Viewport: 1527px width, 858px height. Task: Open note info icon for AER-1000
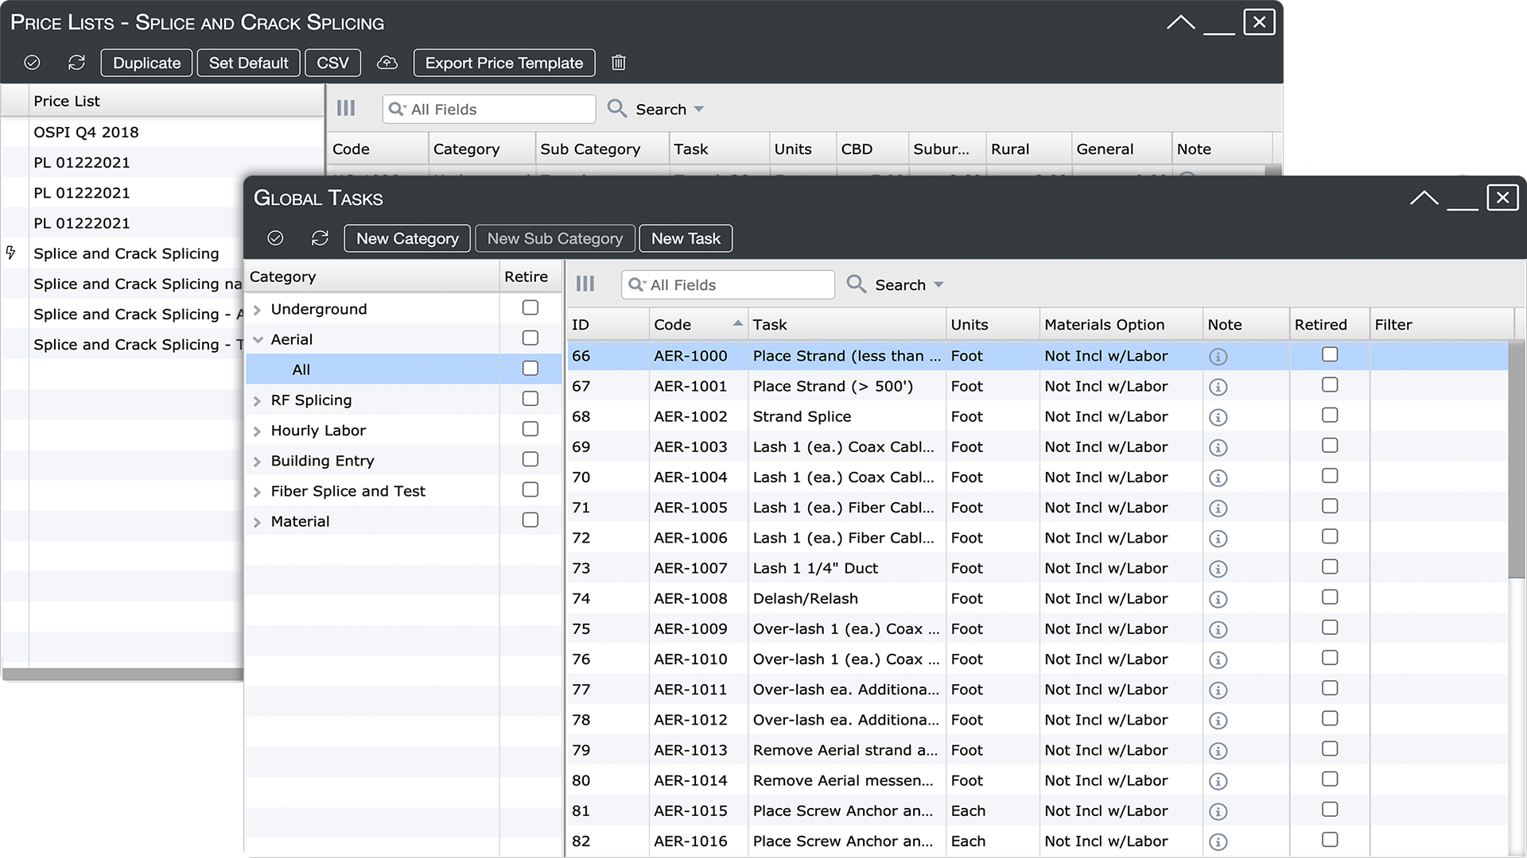coord(1218,357)
